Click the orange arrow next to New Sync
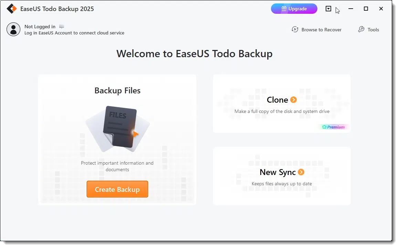The height and width of the screenshot is (248, 399). pyautogui.click(x=301, y=172)
